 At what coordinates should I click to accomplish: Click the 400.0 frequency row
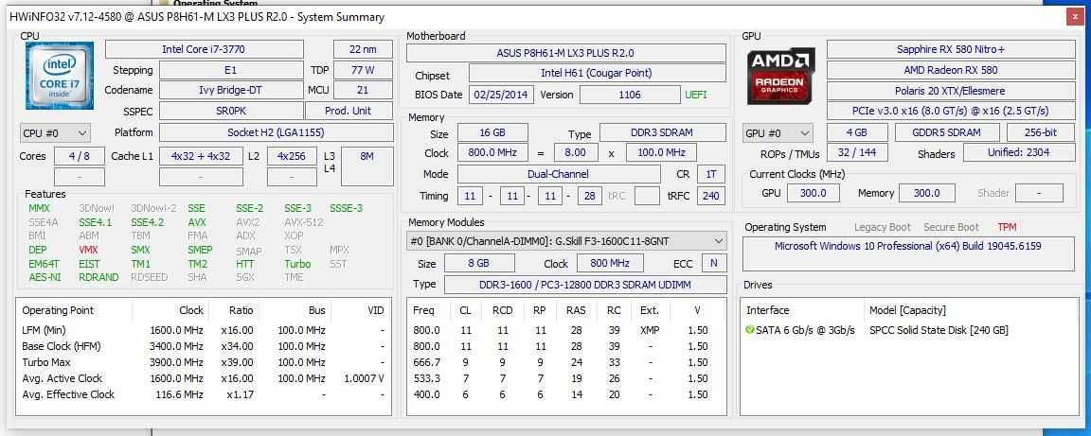pos(565,394)
